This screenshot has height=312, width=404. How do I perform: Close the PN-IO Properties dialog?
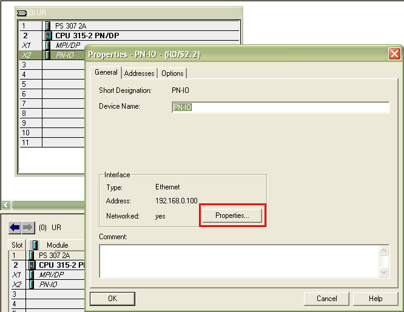tap(394, 54)
